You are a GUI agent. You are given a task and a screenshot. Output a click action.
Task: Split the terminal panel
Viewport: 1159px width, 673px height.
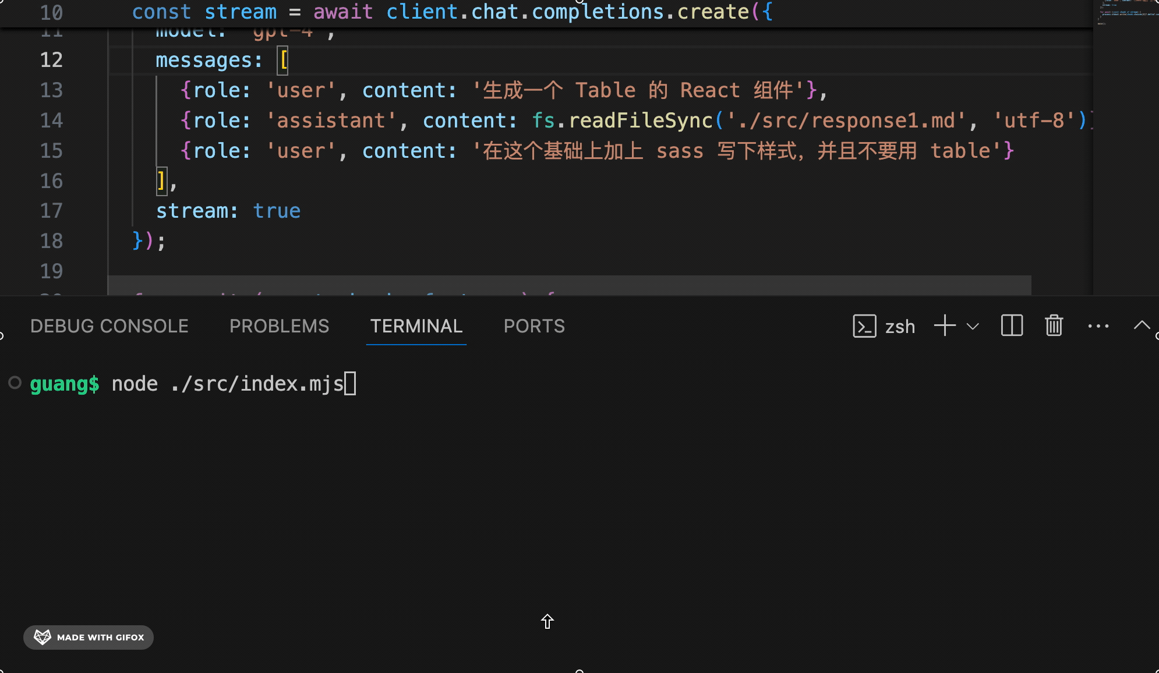tap(1012, 326)
